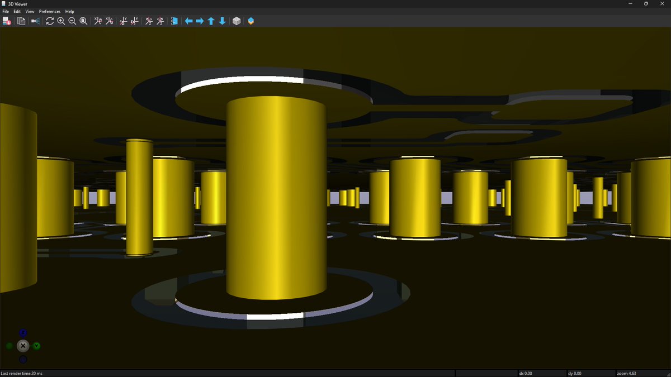Rotate the board counterclockwise around Z axis
The height and width of the screenshot is (377, 671).
coord(160,21)
